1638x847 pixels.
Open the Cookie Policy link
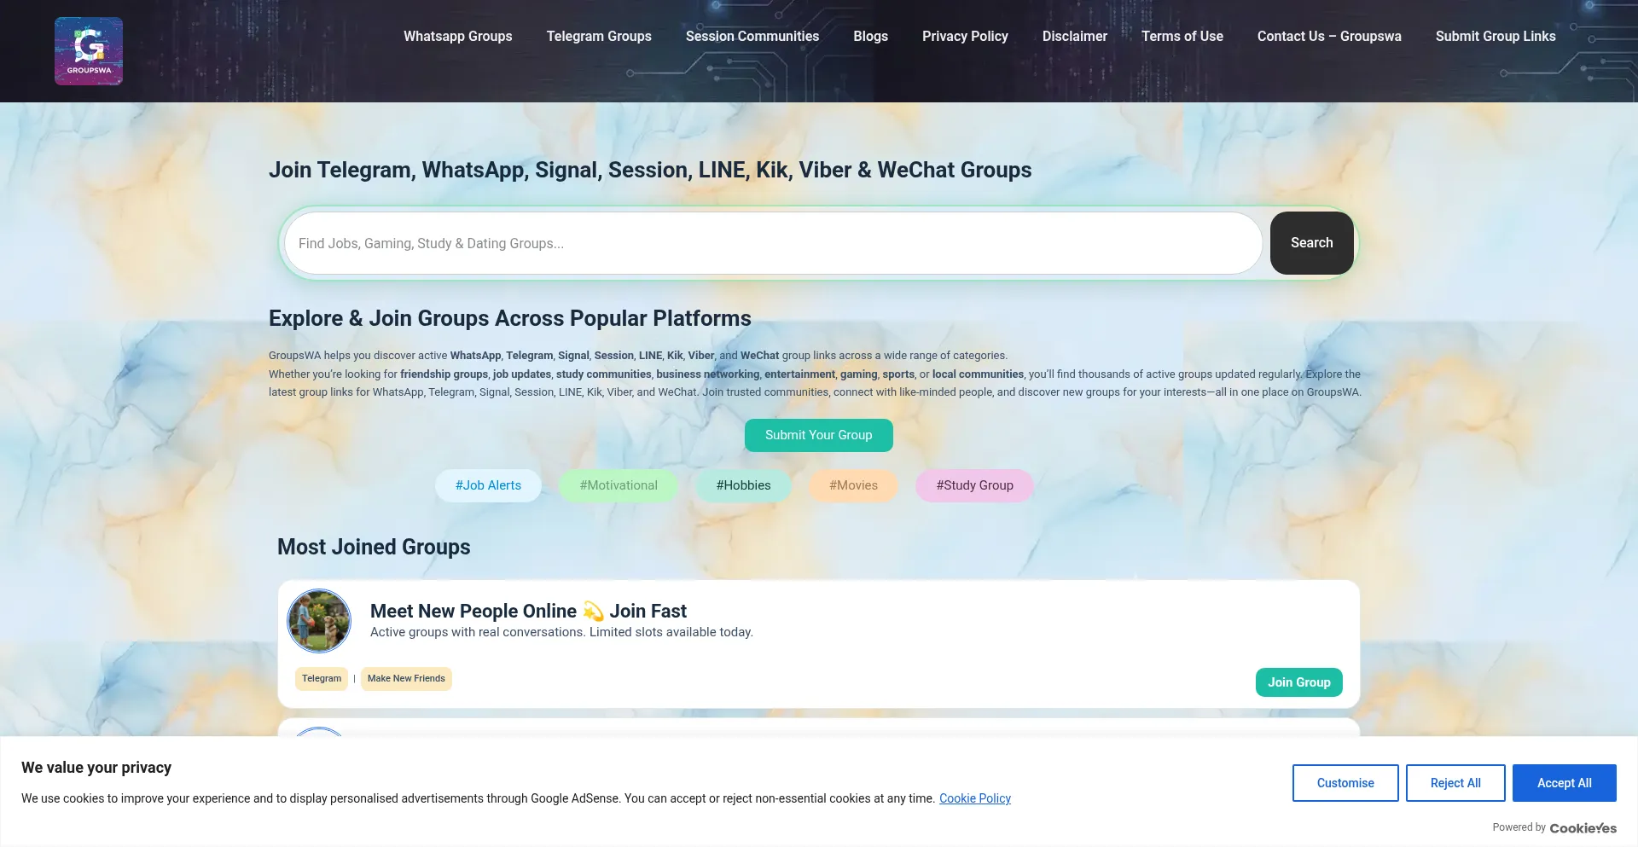(x=975, y=798)
